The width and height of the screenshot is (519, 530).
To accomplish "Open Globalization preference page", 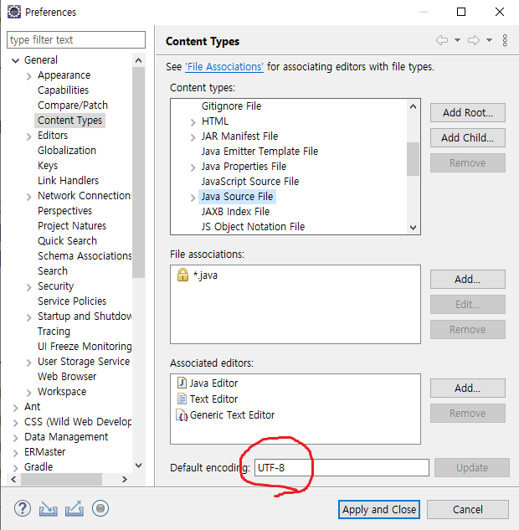I will coord(67,151).
